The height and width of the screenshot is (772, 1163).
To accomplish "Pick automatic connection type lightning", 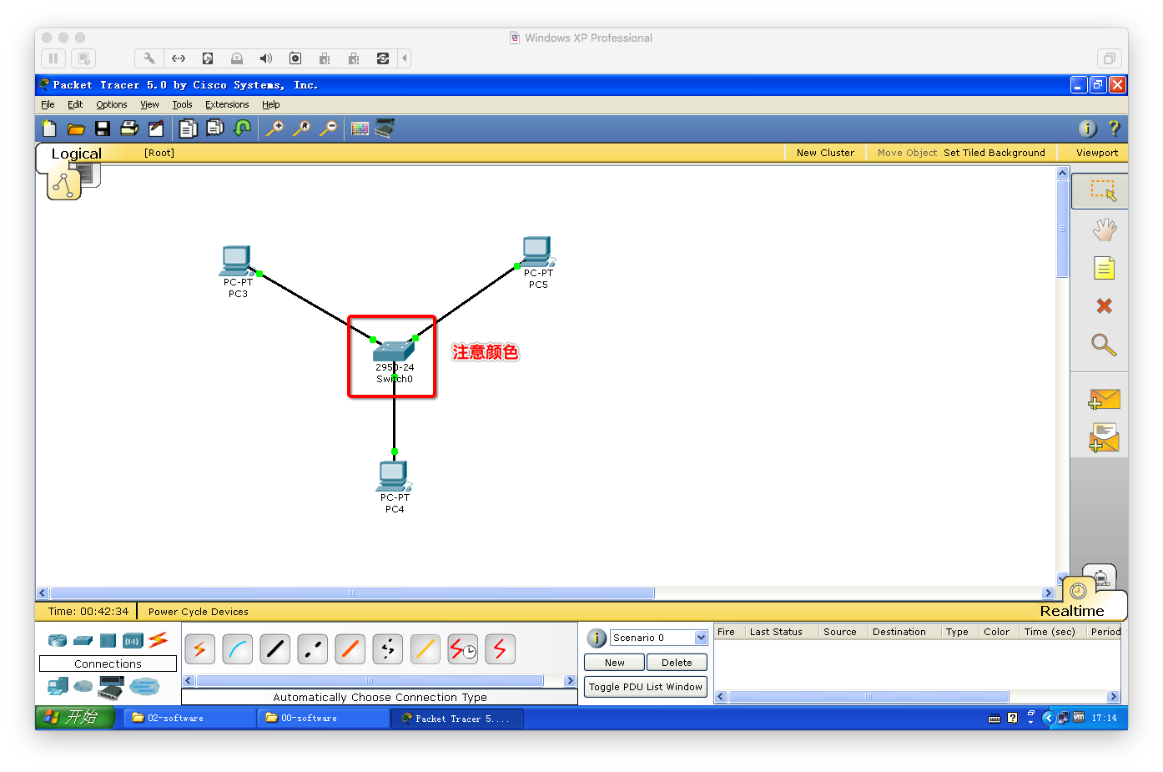I will (x=199, y=649).
